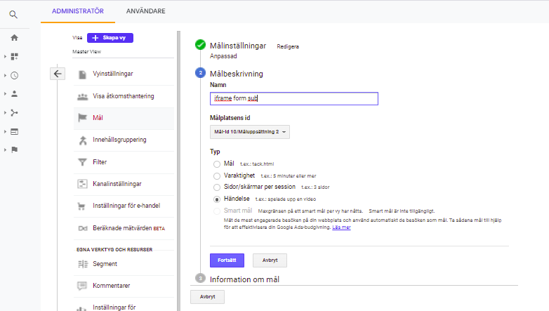Click the Skapa vy button
549x311 pixels.
coord(110,38)
